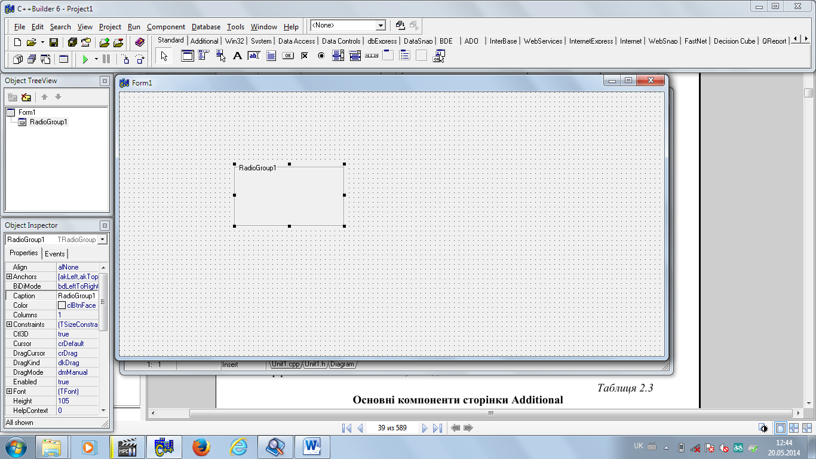Switch to the Unit1.h editor tab
816x459 pixels.
pyautogui.click(x=315, y=364)
